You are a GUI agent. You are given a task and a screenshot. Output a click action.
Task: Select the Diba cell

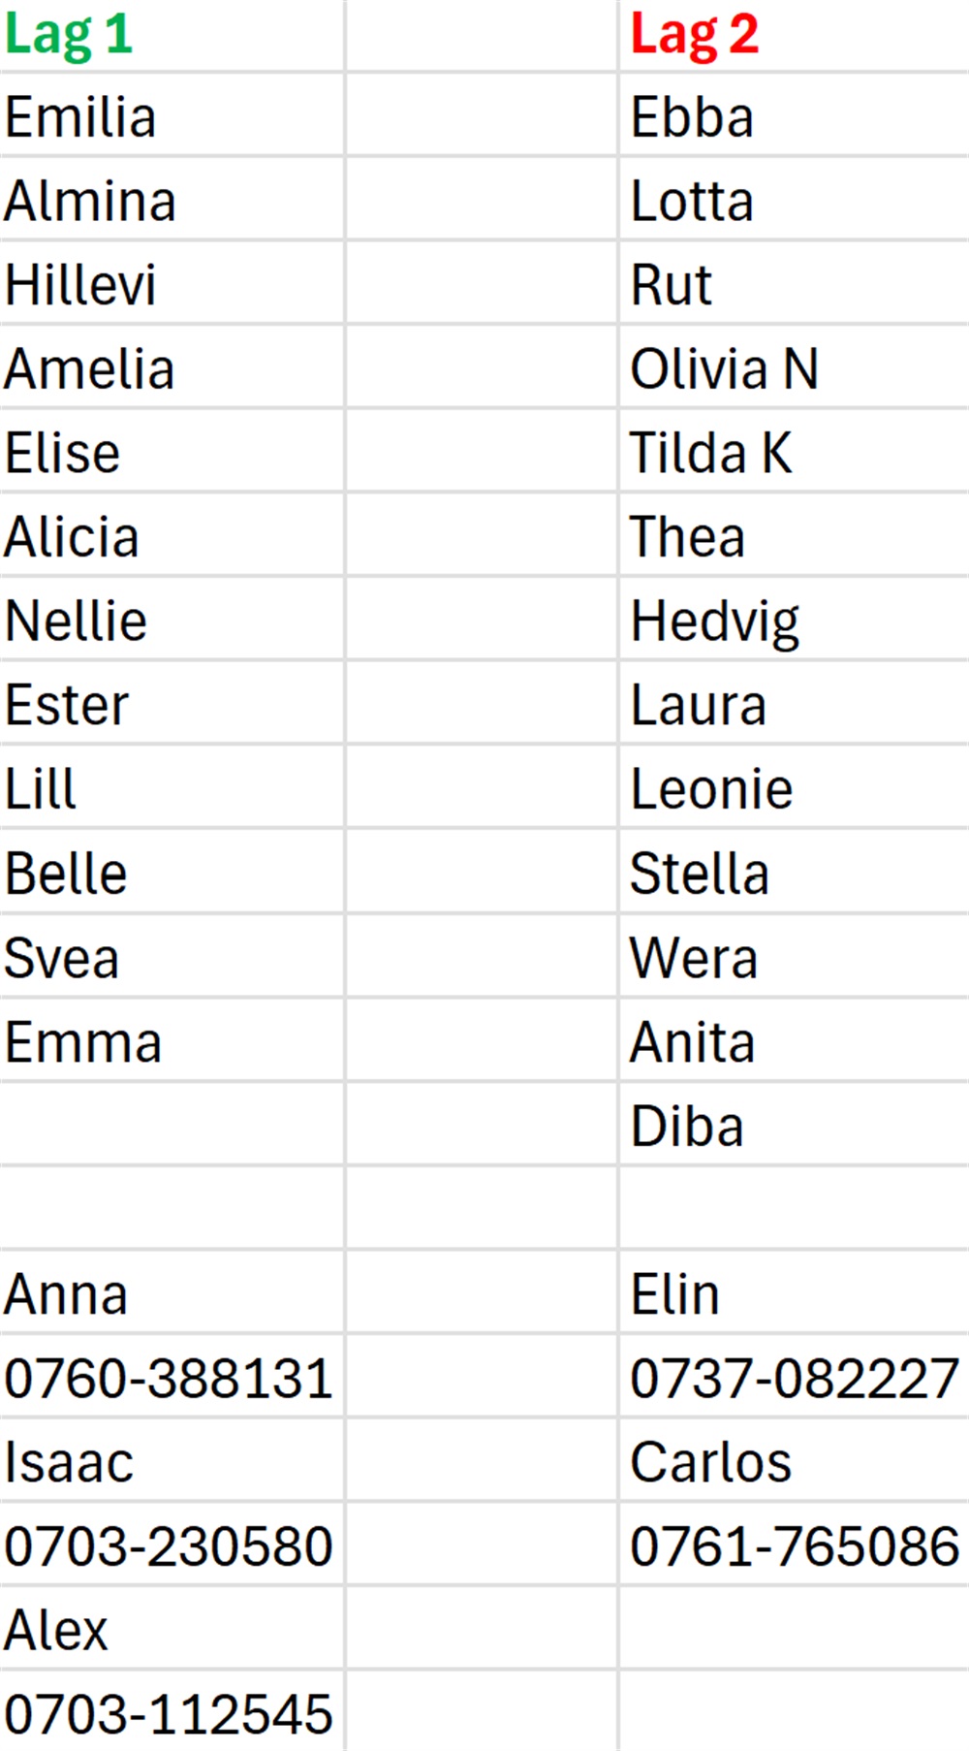[687, 1126]
